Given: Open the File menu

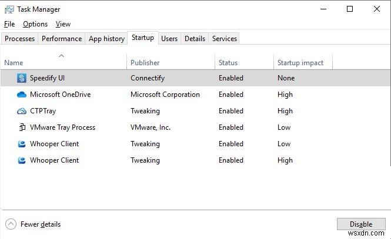Looking at the screenshot, I should [x=9, y=24].
